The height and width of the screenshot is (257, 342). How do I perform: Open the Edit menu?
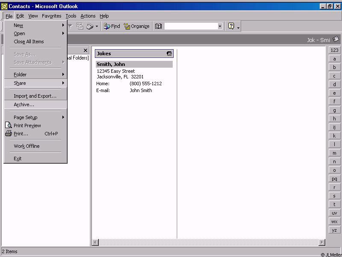point(20,16)
